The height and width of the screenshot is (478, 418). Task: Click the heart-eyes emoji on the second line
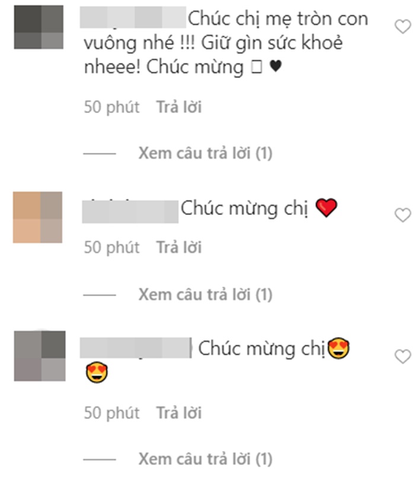(97, 373)
